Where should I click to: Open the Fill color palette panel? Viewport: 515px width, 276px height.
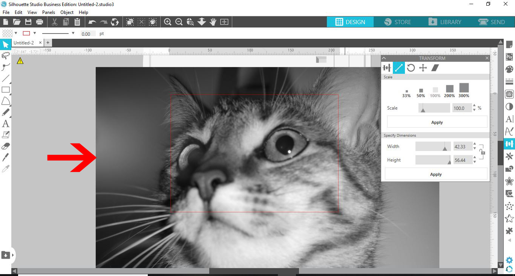point(509,69)
